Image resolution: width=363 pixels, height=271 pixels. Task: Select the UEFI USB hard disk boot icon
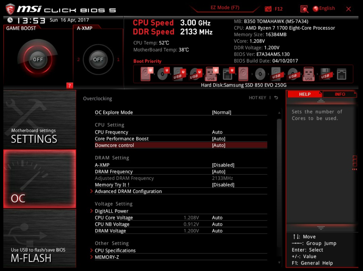coord(179,74)
